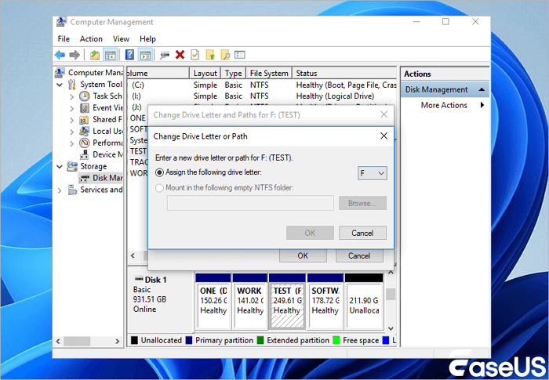549x380 pixels.
Task: Click the Properties checkmark sheet icon
Action: pyautogui.click(x=195, y=55)
